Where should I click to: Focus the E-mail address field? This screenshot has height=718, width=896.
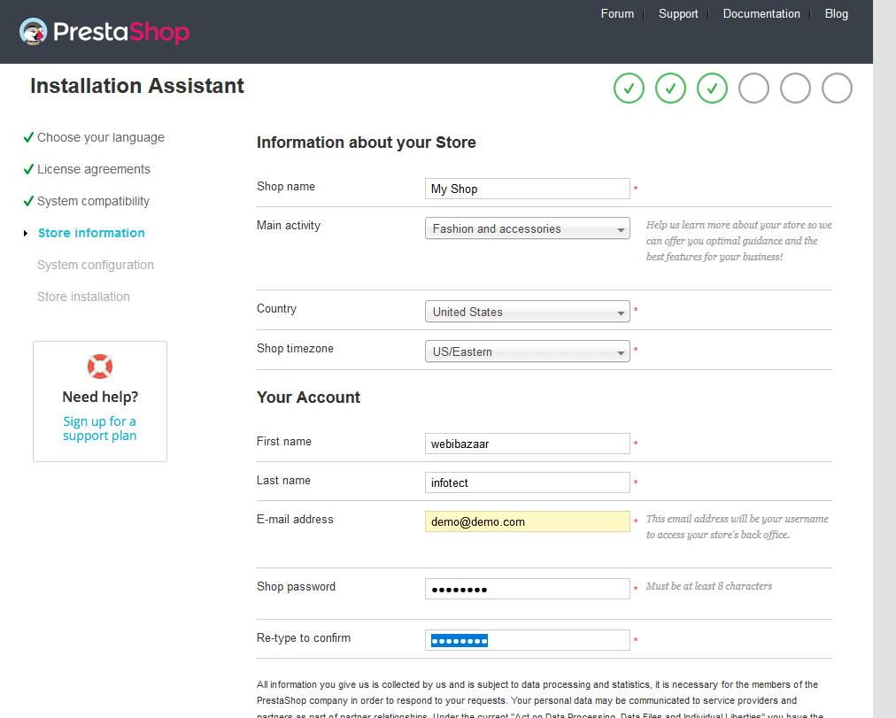pyautogui.click(x=528, y=521)
